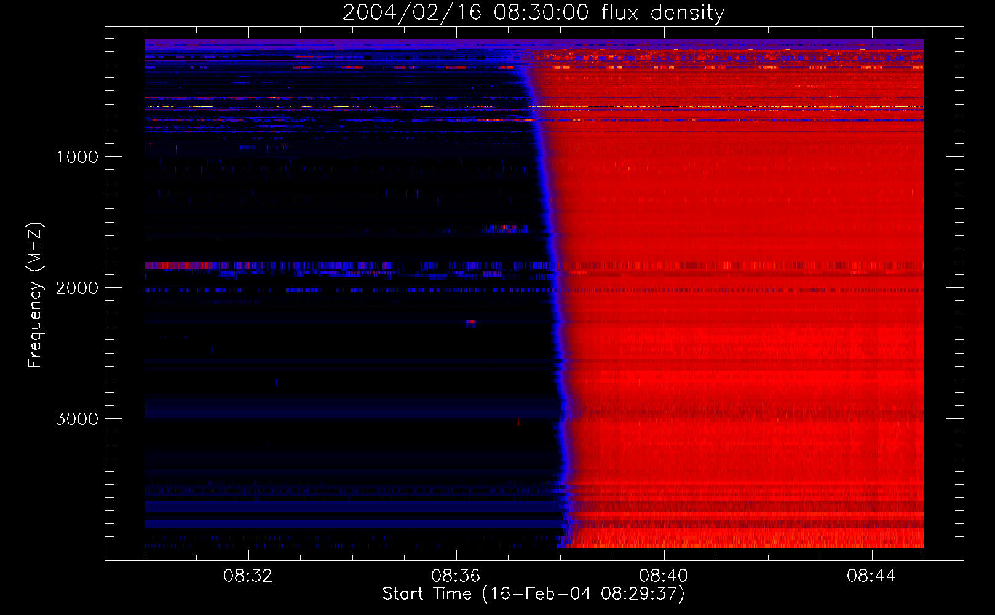Screen dimensions: 995x615
Task: Click the 08:44 time tick label
Action: click(871, 576)
